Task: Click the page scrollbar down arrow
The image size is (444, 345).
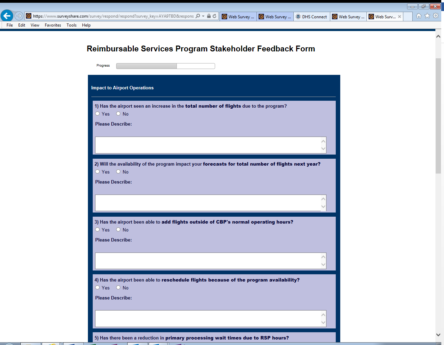Action: coord(438,335)
